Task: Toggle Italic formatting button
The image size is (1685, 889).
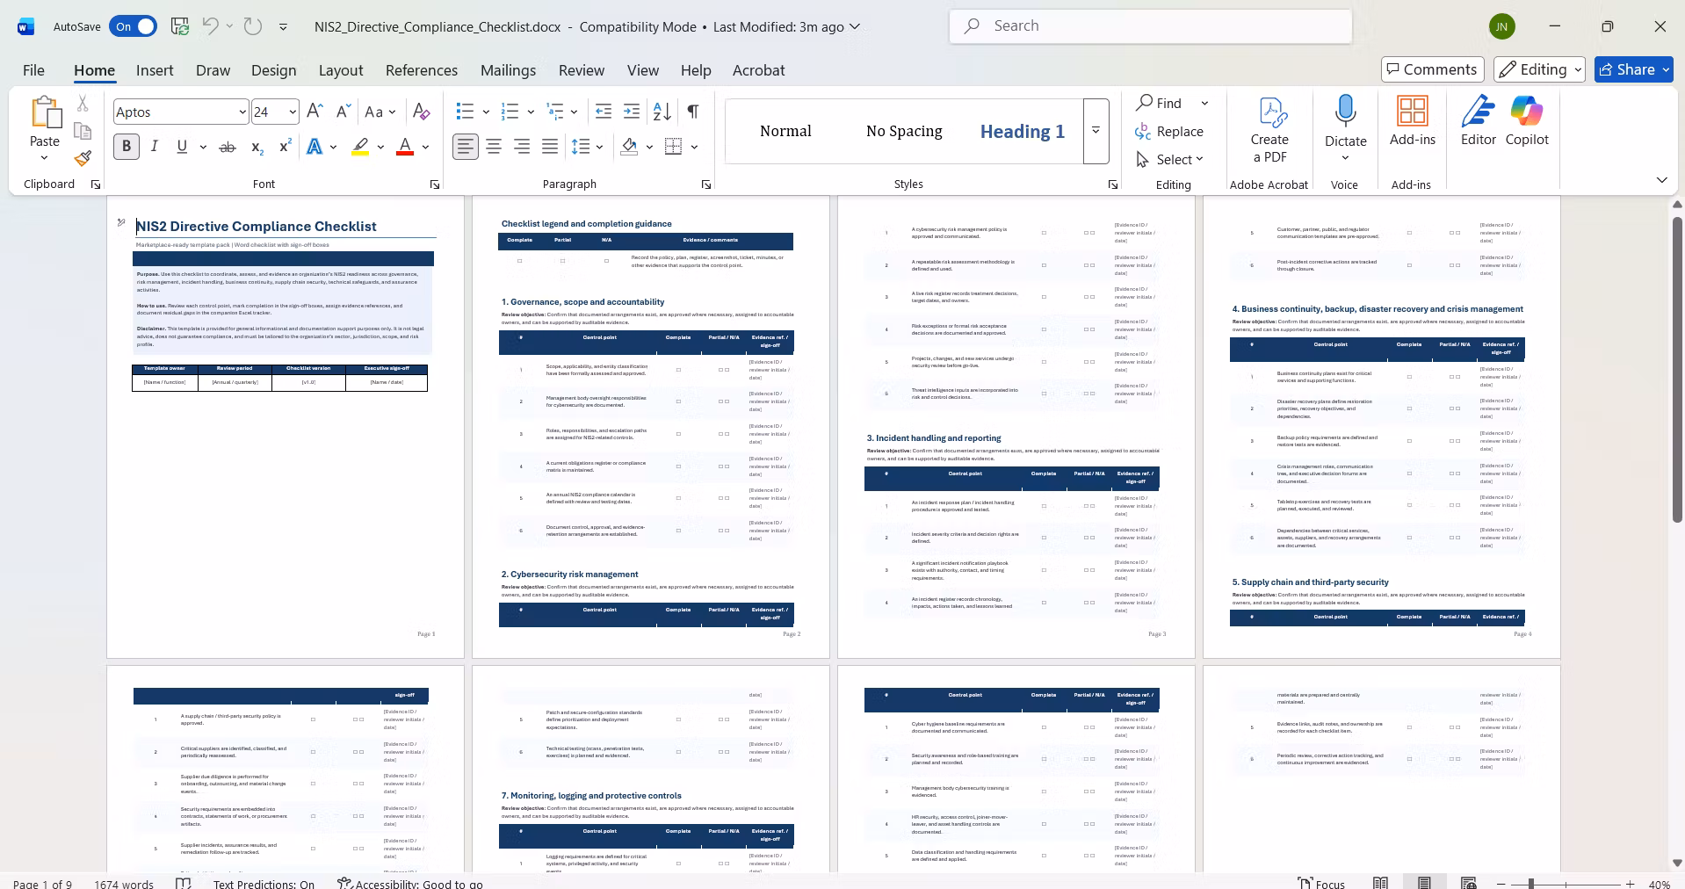Action: click(x=154, y=147)
